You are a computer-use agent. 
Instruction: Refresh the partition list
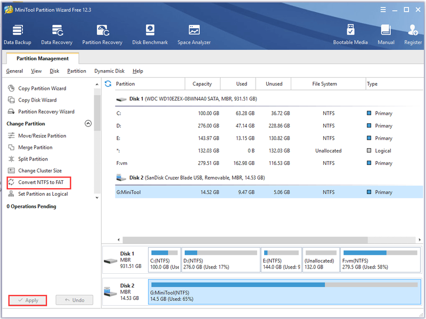click(x=108, y=84)
